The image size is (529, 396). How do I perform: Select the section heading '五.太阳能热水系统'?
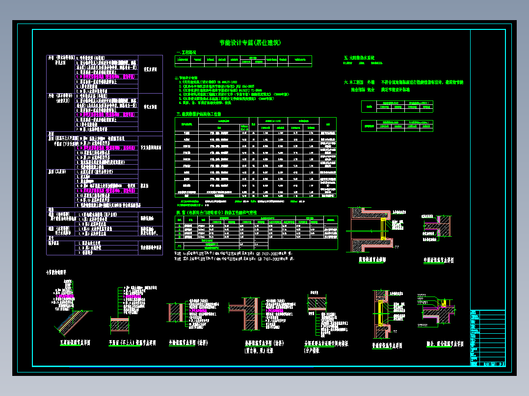[359, 58]
